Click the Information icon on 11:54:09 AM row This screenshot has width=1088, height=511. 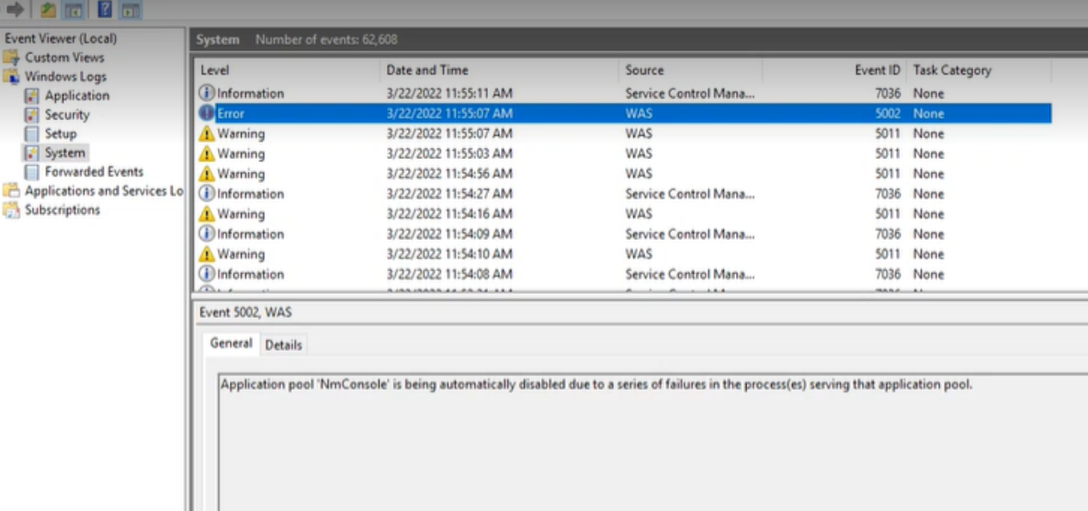tap(207, 234)
